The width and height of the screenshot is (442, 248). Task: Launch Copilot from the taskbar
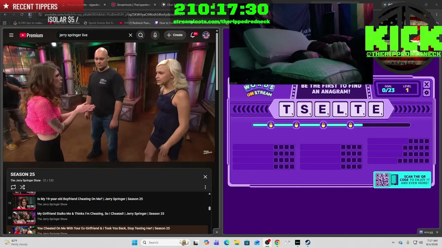coord(206,242)
